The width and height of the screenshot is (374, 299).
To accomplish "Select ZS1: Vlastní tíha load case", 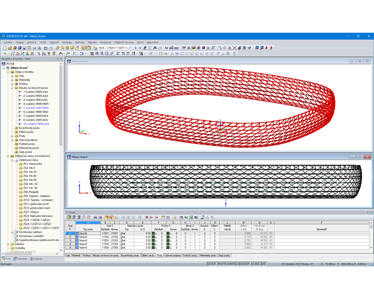I will coord(32,164).
